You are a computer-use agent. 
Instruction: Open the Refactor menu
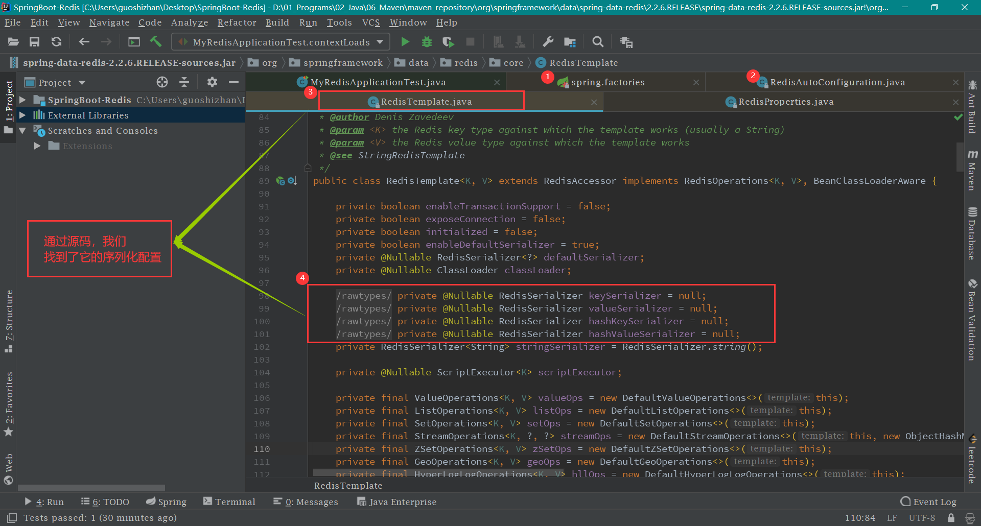[x=237, y=22]
